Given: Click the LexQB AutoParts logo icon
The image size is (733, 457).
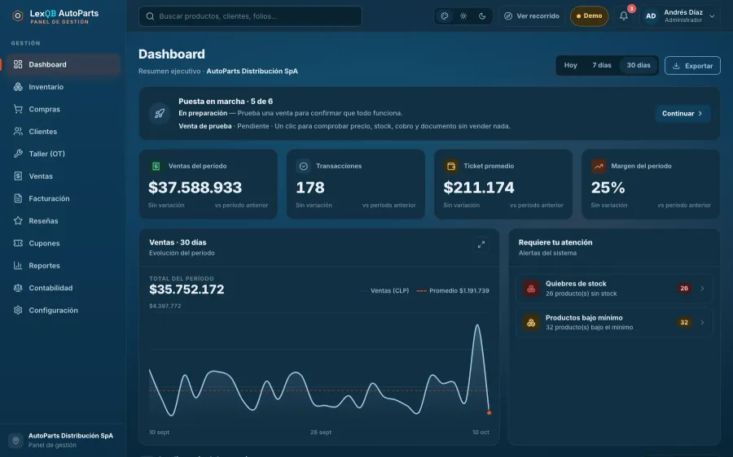Looking at the screenshot, I should [x=18, y=16].
